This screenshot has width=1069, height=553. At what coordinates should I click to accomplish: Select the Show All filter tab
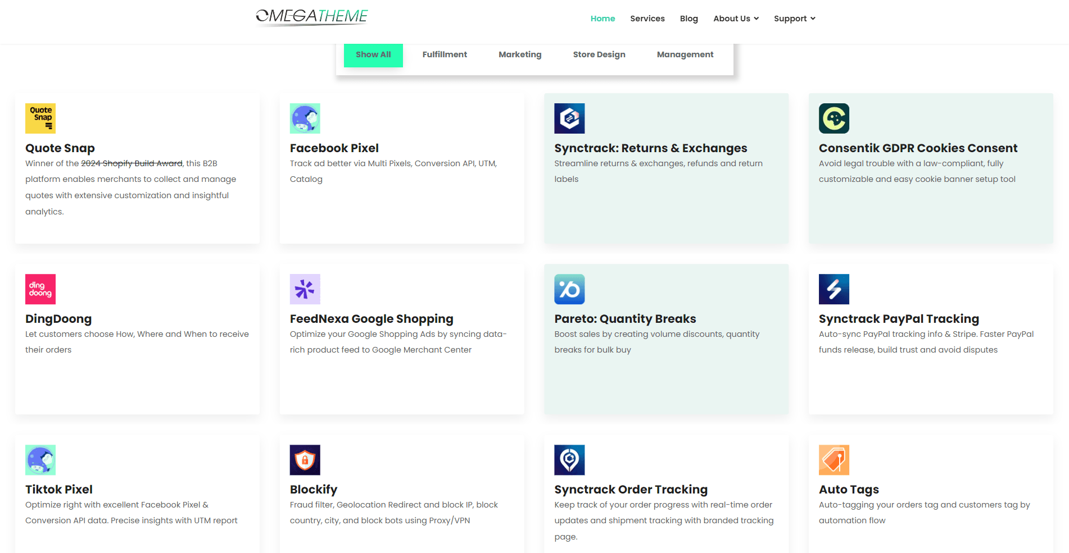point(373,54)
